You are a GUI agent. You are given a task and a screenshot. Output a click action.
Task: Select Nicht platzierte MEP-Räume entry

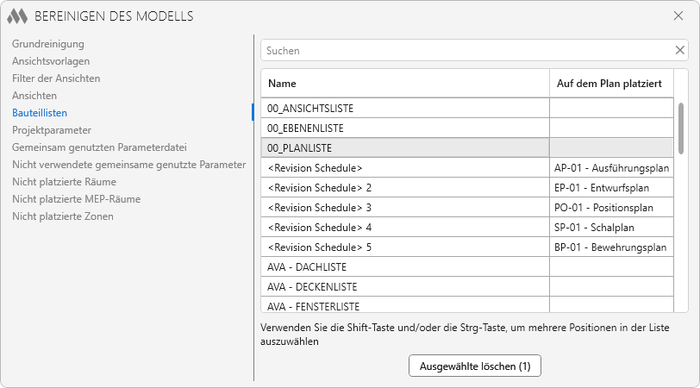[x=76, y=198]
